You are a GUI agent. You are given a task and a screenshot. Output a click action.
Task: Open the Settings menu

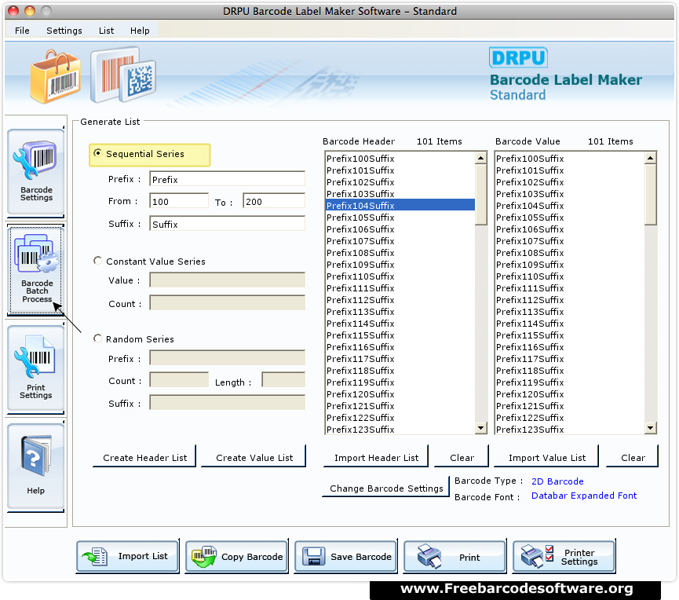(64, 31)
